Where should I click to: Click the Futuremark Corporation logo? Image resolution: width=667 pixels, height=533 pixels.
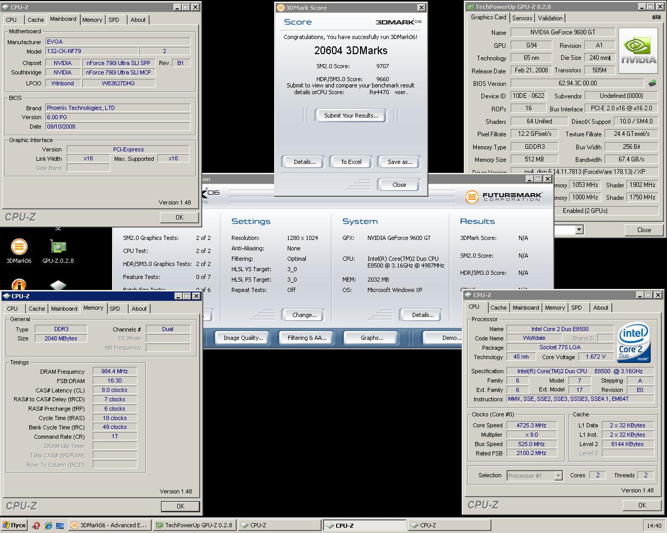504,197
